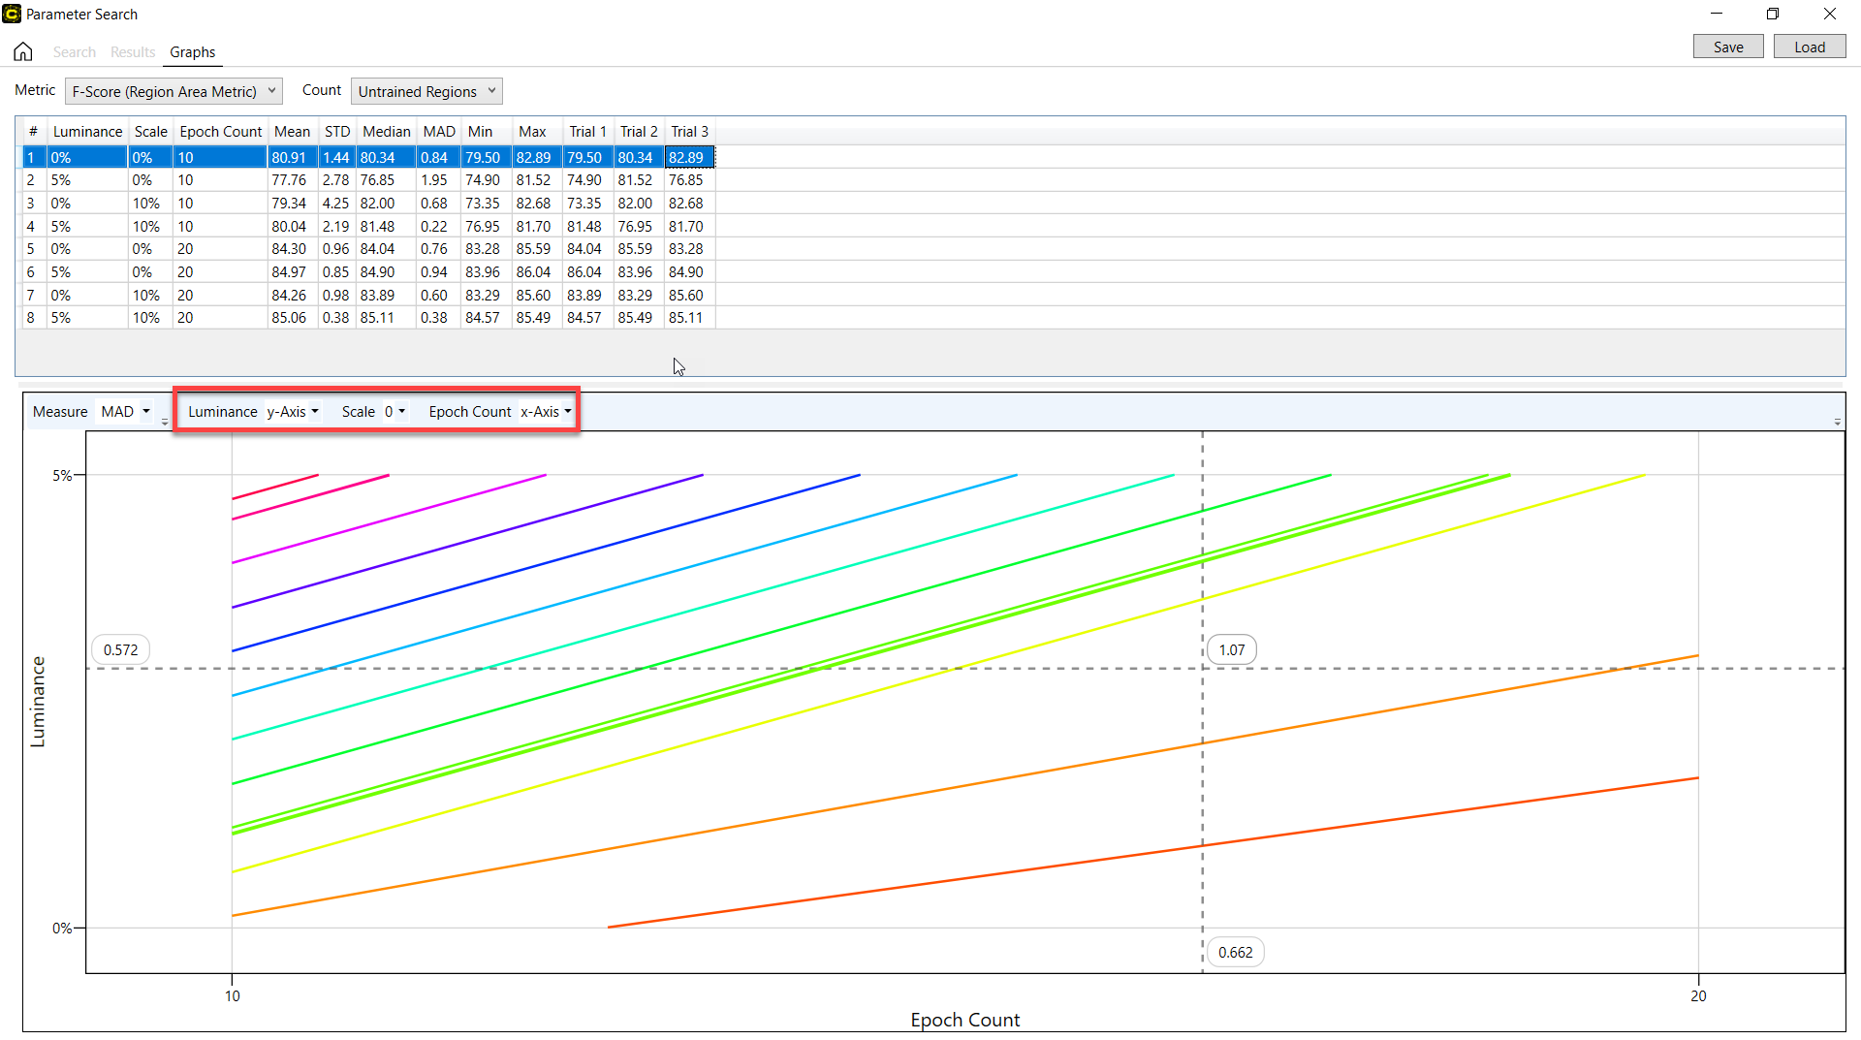Open the Scale value dropdown

(x=394, y=412)
